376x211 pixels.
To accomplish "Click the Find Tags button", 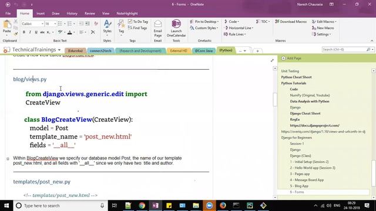I will click(x=137, y=28).
